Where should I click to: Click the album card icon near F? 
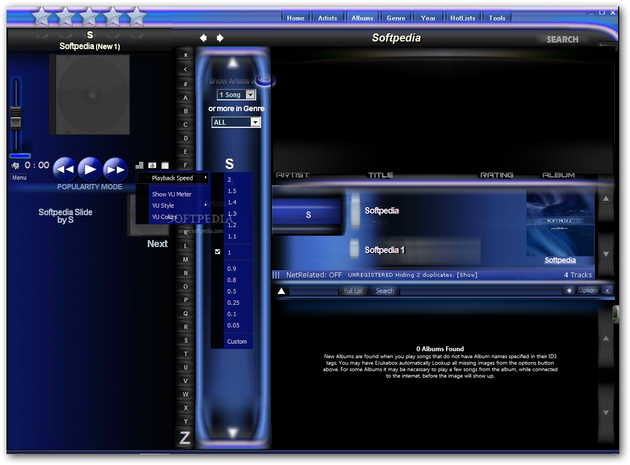click(165, 165)
